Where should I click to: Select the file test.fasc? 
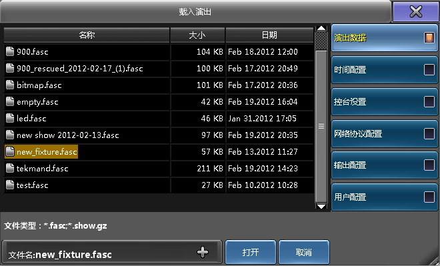click(x=32, y=185)
